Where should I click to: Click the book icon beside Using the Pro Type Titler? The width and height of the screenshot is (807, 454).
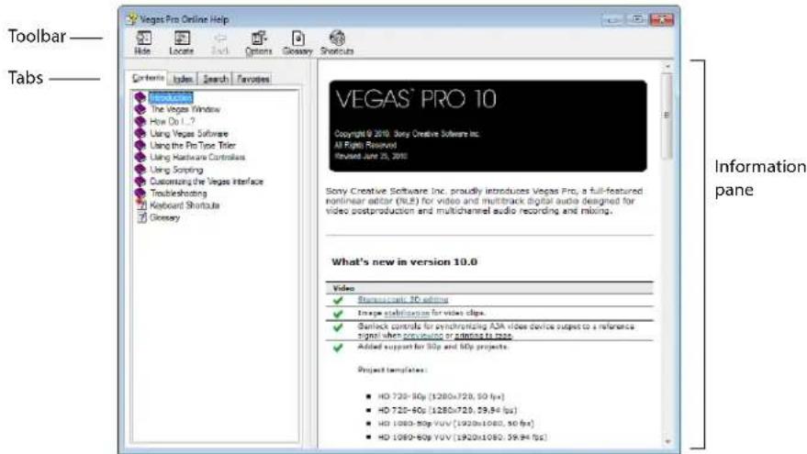(140, 145)
